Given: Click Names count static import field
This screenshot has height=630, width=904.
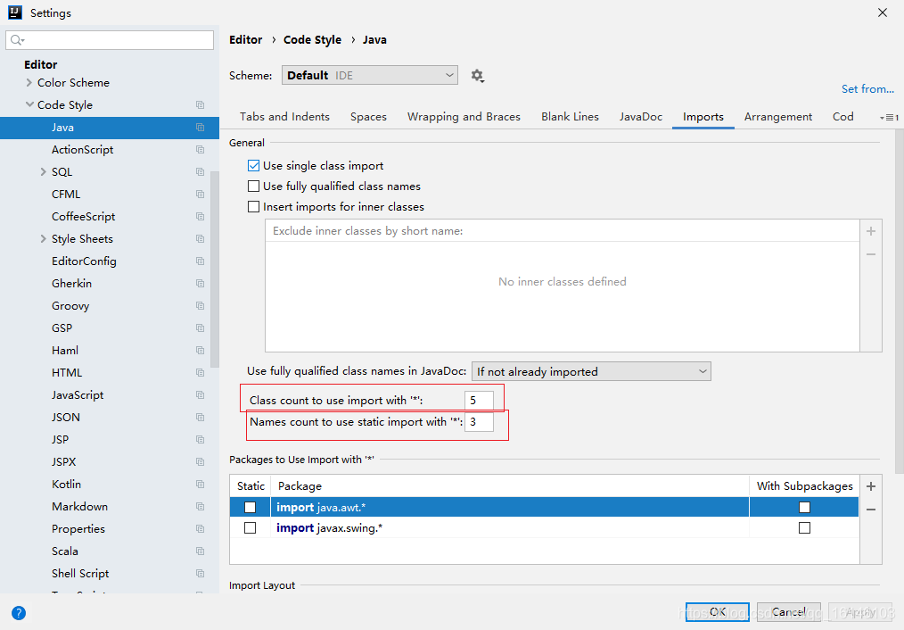Looking at the screenshot, I should [479, 422].
